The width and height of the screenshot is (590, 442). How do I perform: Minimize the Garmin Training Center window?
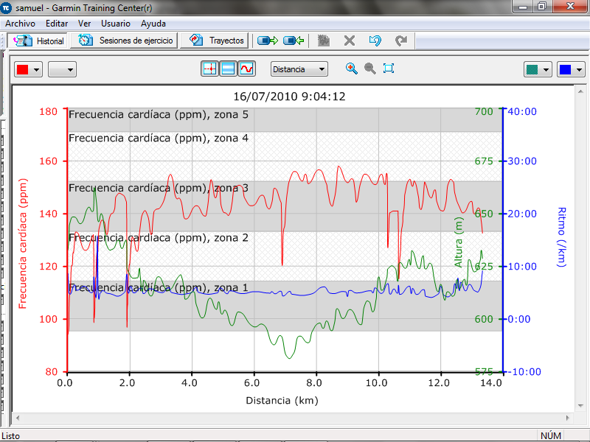coord(523,7)
